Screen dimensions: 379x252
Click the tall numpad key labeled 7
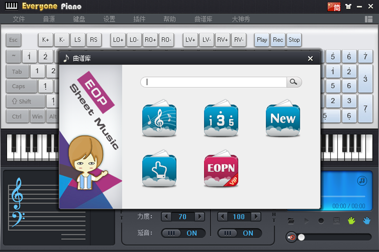(365, 109)
